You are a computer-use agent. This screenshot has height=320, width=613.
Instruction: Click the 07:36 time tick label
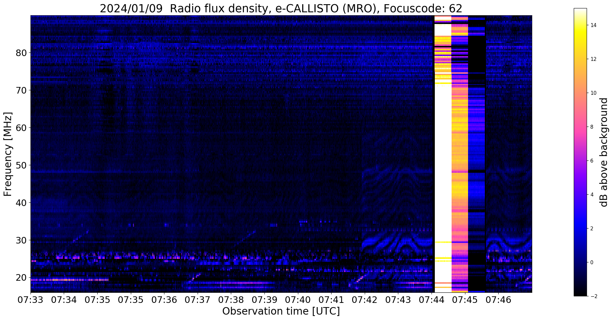[x=164, y=300]
